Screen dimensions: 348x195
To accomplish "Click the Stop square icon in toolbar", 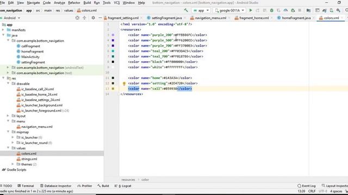I will (x=300, y=10).
